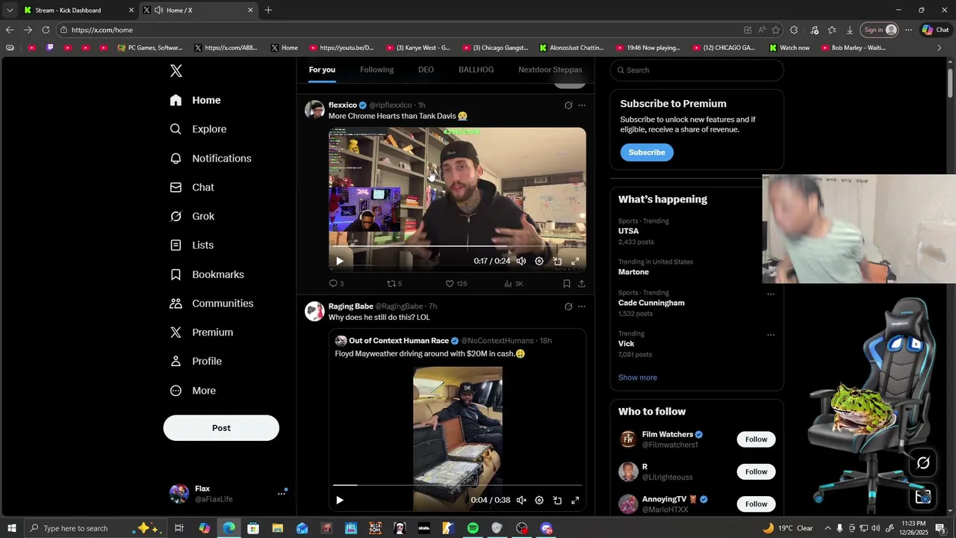Click the Profile sidebar icon
This screenshot has height=538, width=956.
(x=176, y=361)
